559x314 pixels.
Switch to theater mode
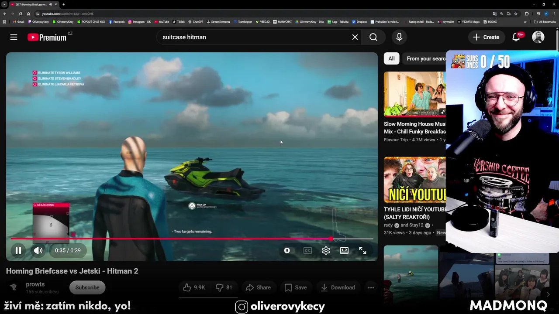click(344, 250)
